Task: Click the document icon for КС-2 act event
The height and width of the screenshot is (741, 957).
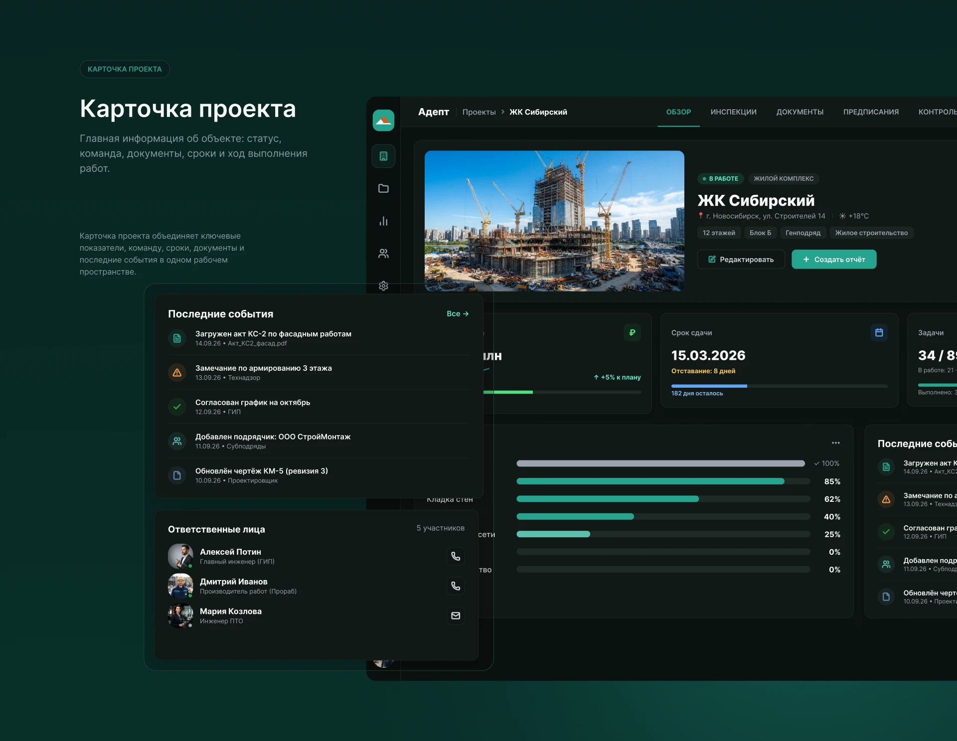Action: 177,338
